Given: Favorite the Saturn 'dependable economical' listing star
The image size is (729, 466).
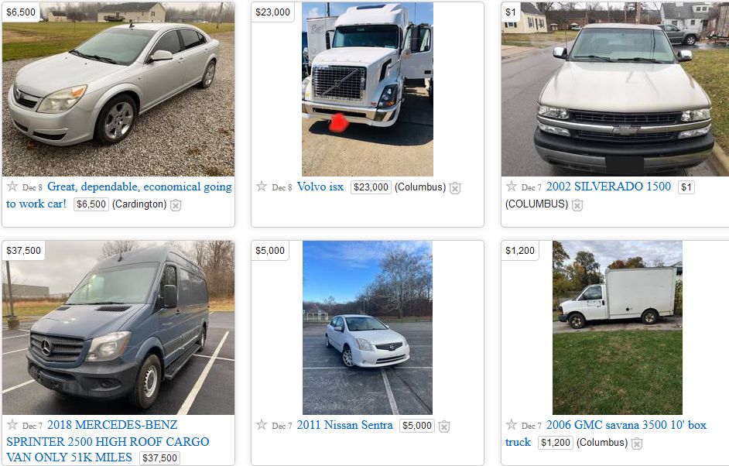Looking at the screenshot, I should click(12, 187).
